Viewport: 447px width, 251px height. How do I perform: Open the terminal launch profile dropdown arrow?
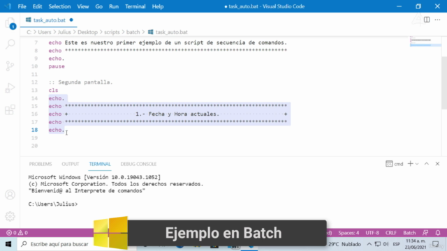coord(417,164)
